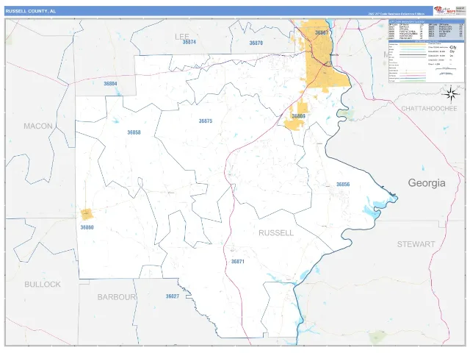Click the compass rose icon
The image size is (470, 353).
click(x=450, y=94)
